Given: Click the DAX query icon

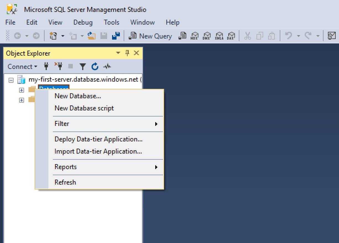Looking at the screenshot, I should (x=231, y=36).
